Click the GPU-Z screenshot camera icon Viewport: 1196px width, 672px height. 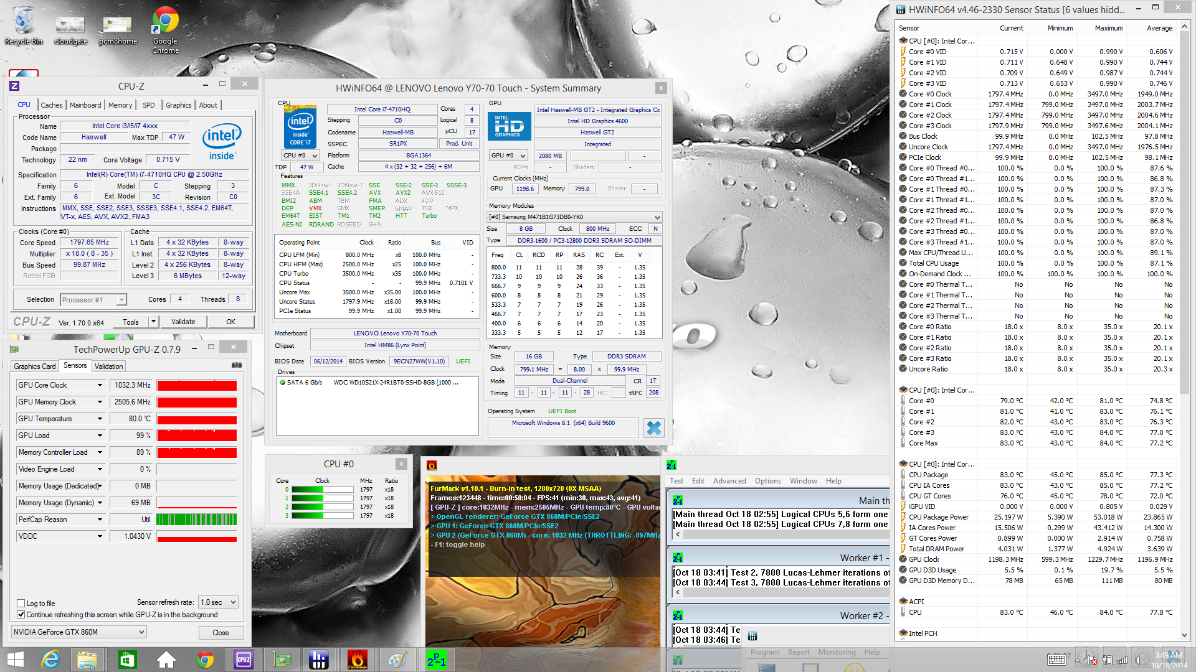pyautogui.click(x=237, y=365)
